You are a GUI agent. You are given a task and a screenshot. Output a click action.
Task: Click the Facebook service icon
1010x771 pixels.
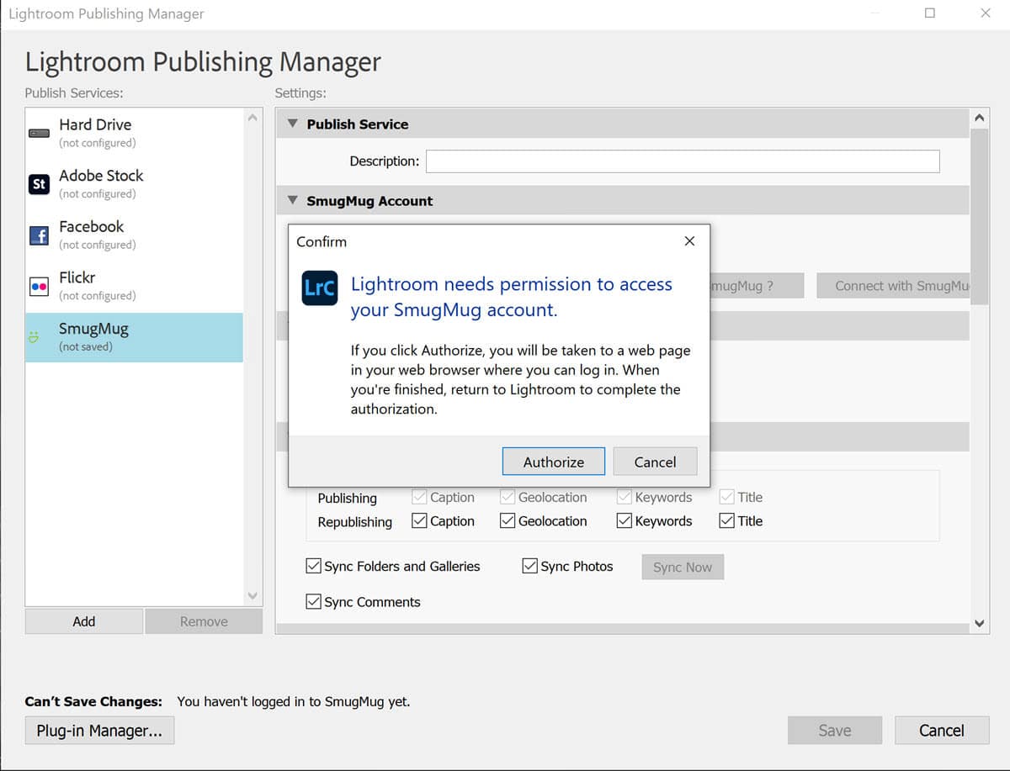(40, 235)
